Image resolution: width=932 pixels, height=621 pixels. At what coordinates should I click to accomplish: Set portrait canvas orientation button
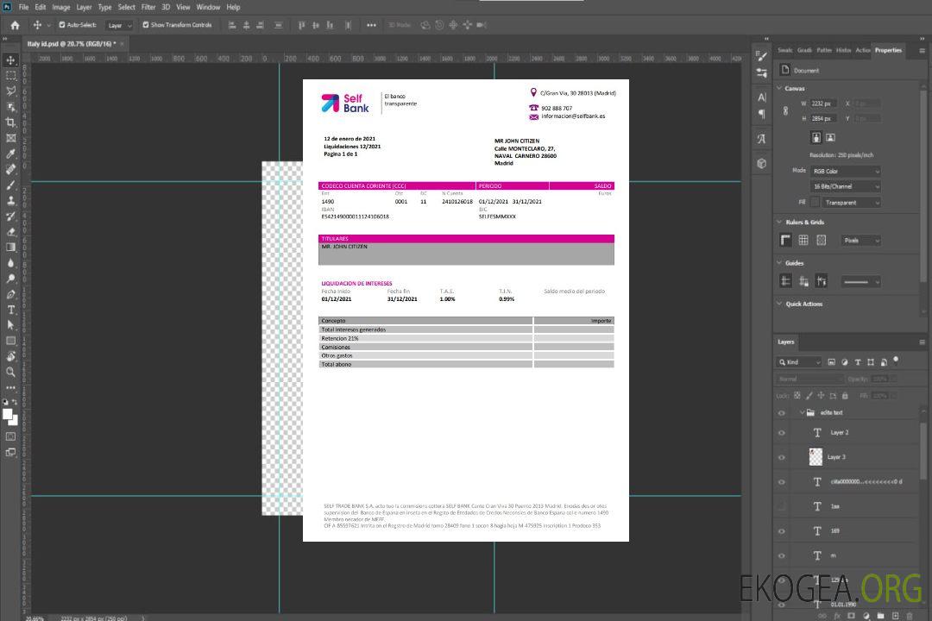(816, 137)
